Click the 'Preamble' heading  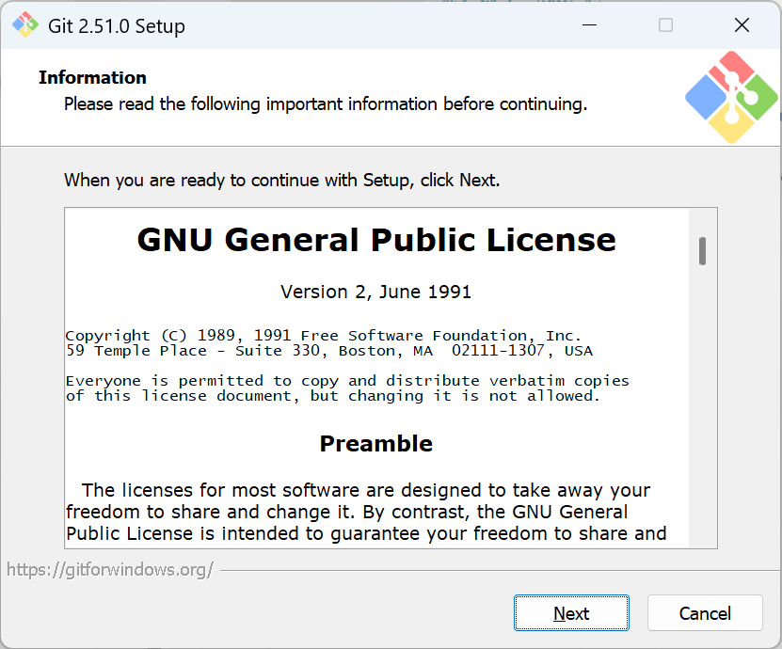click(376, 444)
